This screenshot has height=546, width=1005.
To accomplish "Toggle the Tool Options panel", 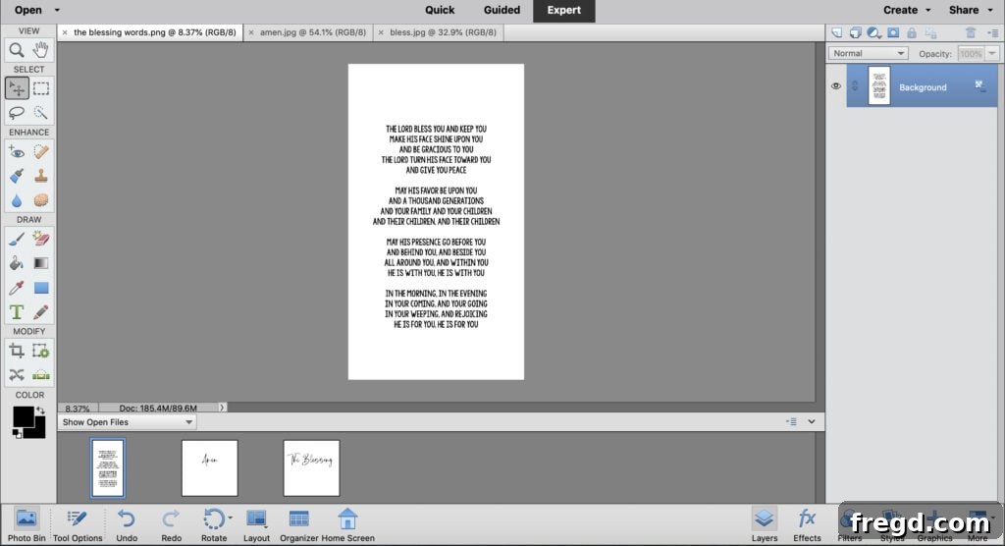I will [x=78, y=524].
